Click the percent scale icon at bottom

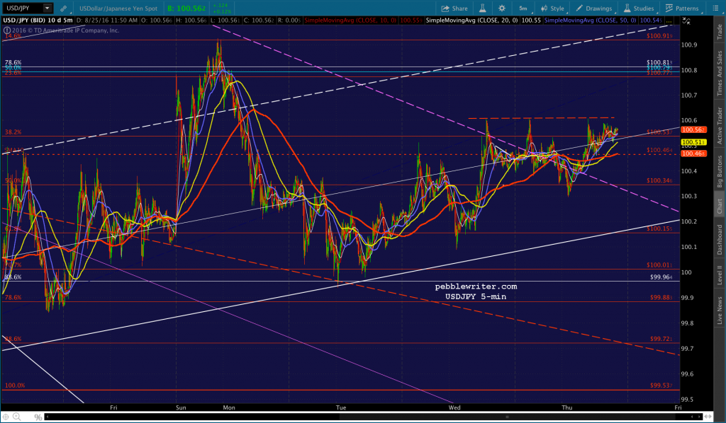pyautogui.click(x=38, y=417)
